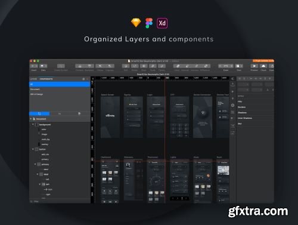Click the Group toolbar icon
Viewport: 298px width, 225px height.
[x=100, y=66]
